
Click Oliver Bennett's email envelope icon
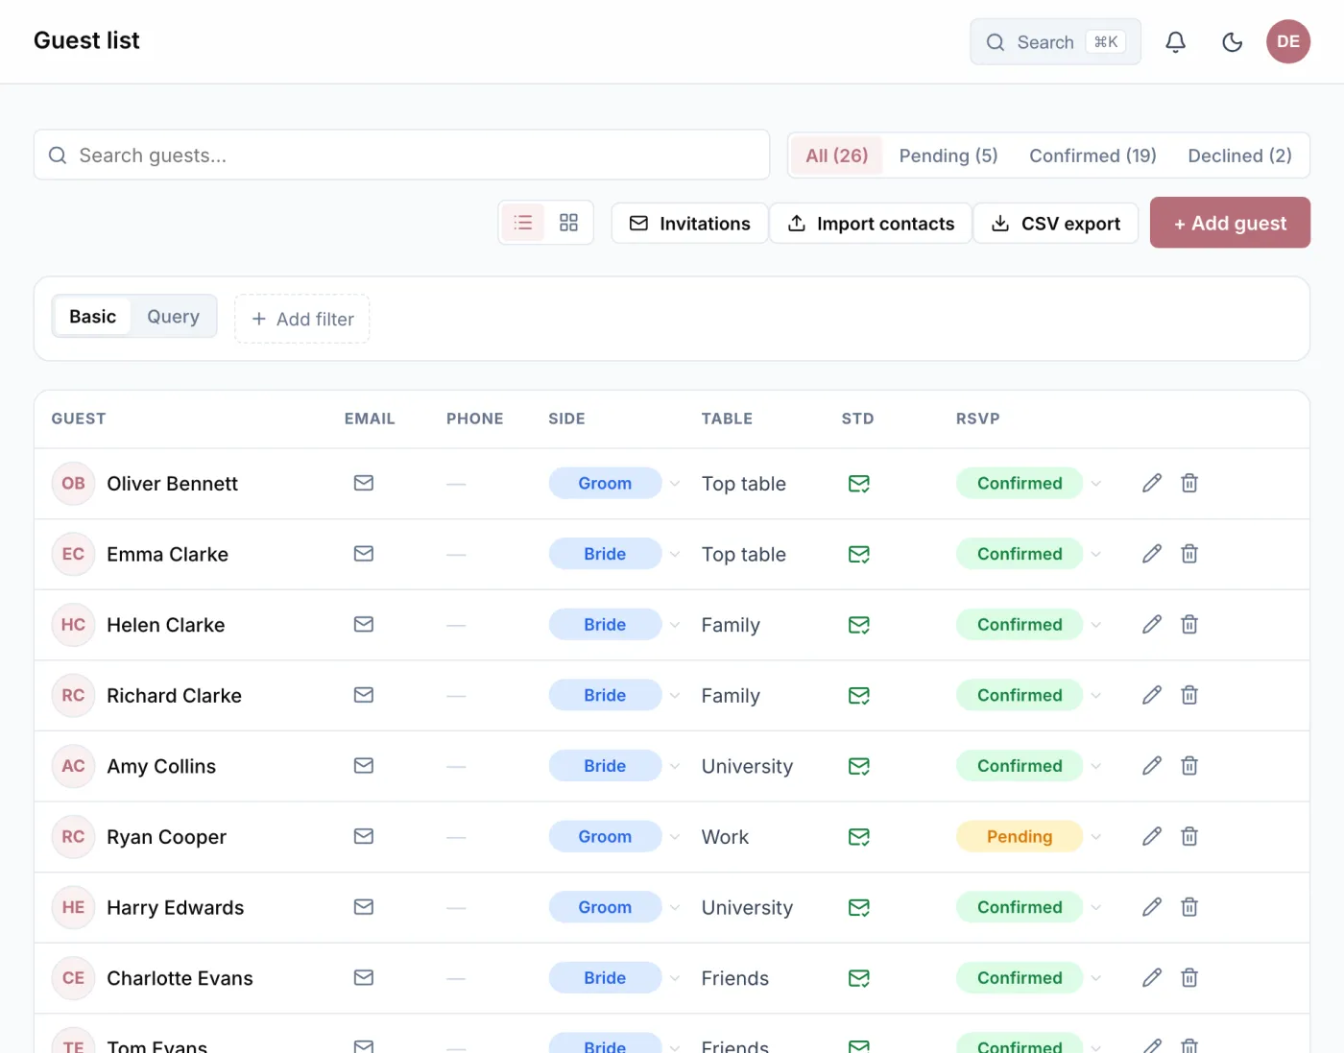[364, 483]
